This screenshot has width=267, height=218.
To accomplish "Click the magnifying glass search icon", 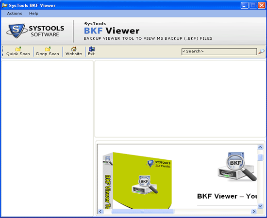I will [x=261, y=51].
